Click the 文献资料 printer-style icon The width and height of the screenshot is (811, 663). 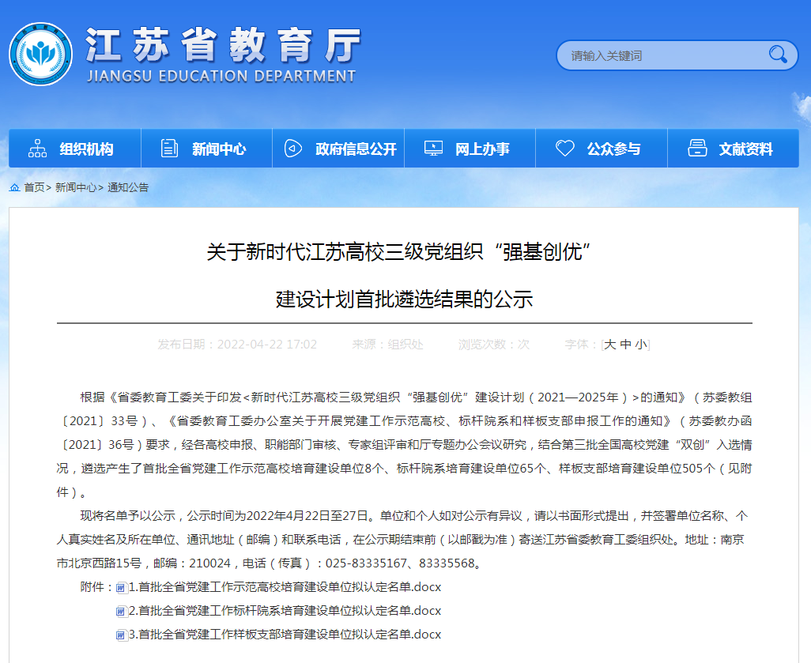[697, 149]
